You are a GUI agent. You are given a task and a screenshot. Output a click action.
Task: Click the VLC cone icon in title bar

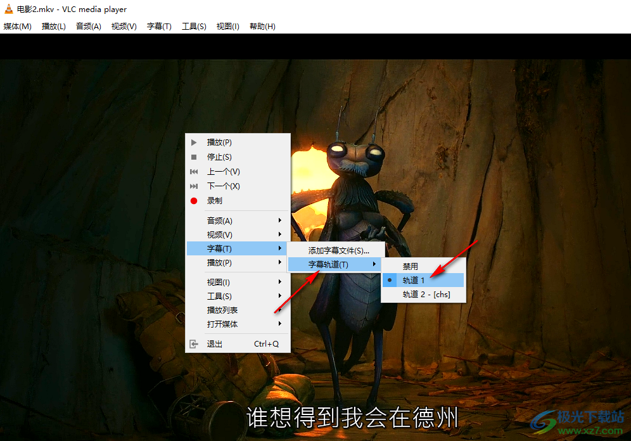[x=8, y=9]
